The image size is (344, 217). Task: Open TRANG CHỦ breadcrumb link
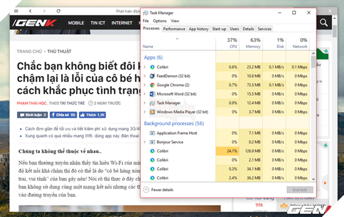[x=29, y=51]
